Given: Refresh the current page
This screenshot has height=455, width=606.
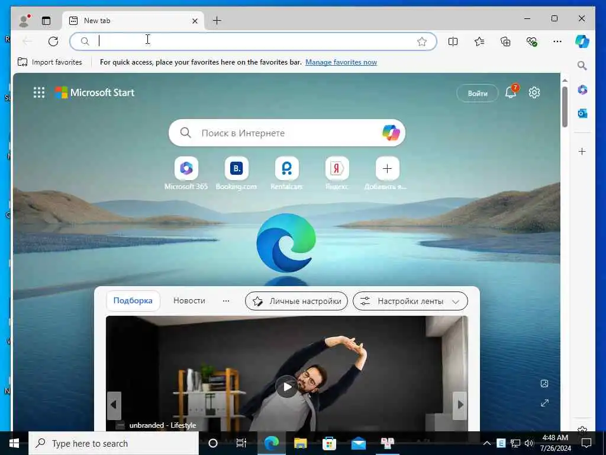Looking at the screenshot, I should pyautogui.click(x=53, y=41).
